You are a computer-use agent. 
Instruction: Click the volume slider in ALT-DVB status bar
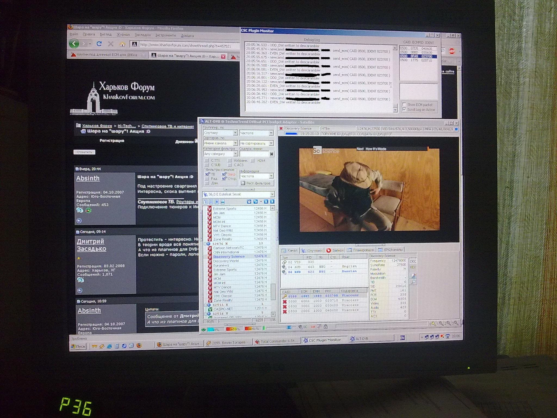point(289,327)
